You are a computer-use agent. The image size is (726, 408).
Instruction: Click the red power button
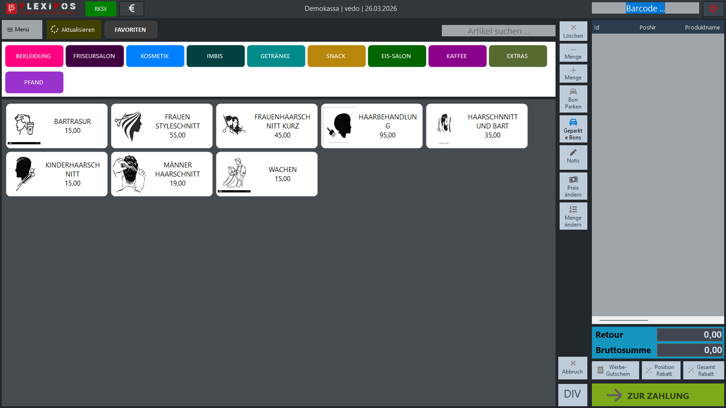(713, 9)
